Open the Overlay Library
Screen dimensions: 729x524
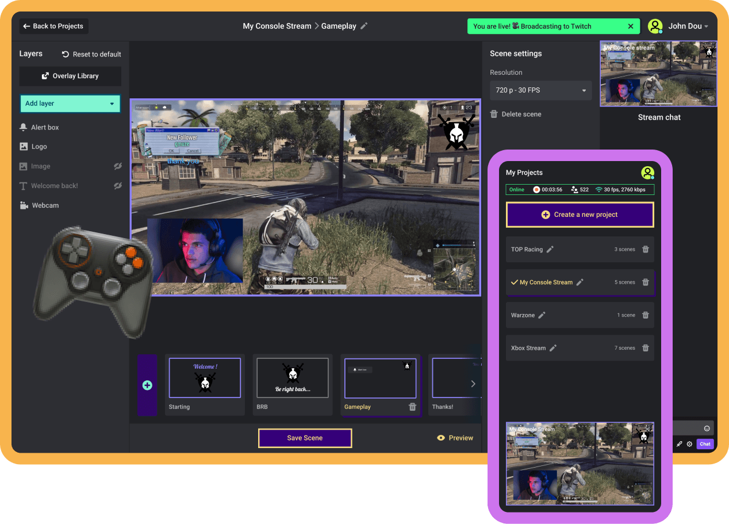click(x=70, y=76)
